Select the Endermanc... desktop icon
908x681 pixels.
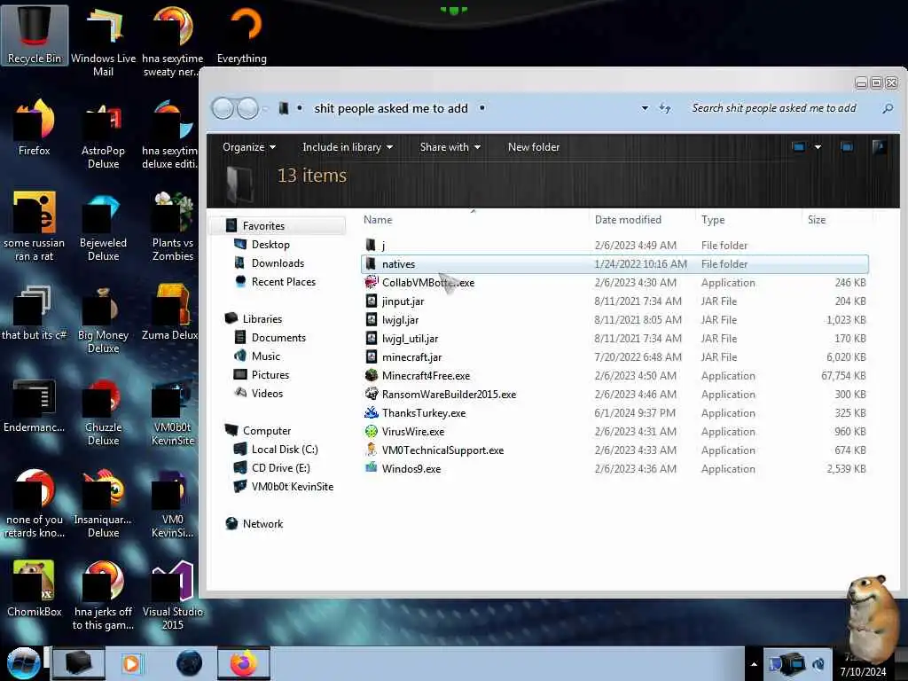point(35,405)
